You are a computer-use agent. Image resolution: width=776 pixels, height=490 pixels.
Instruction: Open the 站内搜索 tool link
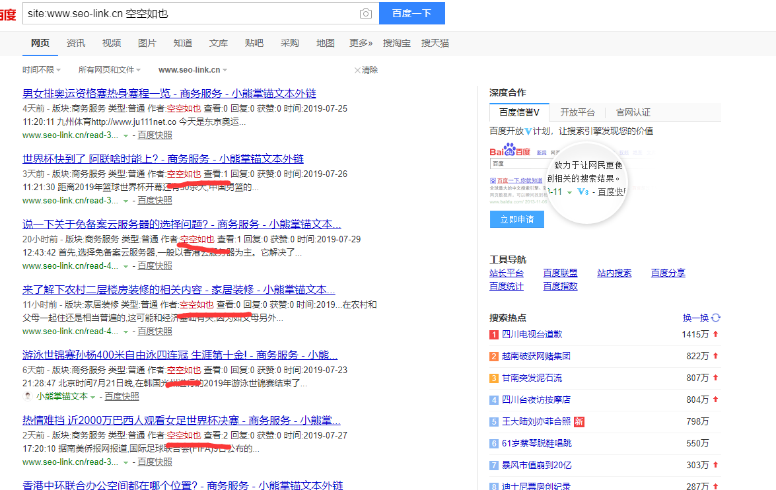tap(614, 273)
